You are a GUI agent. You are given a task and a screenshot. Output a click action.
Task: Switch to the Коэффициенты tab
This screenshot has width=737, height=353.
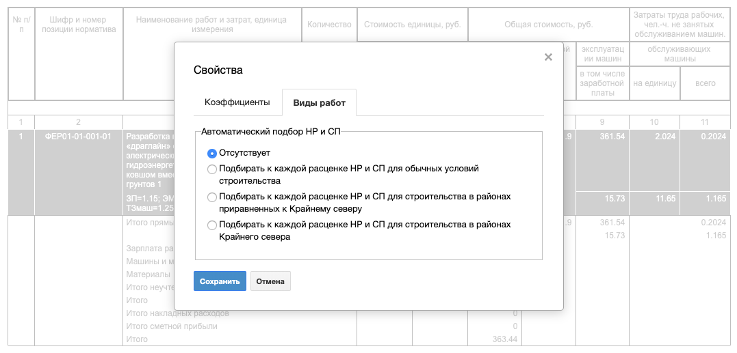point(237,102)
